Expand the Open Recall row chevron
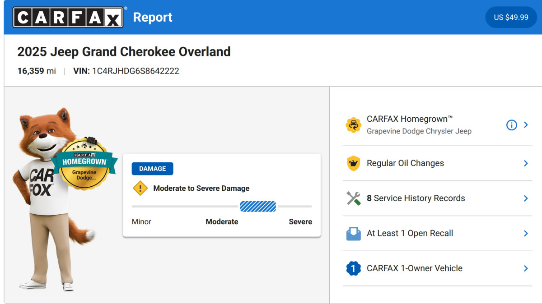 (x=526, y=233)
